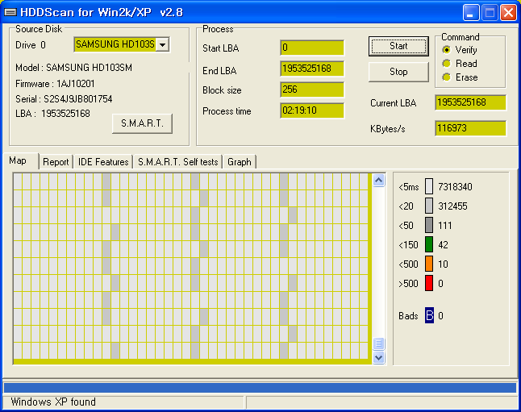Click the Start button
Screen dimensions: 521x412
tap(398, 46)
